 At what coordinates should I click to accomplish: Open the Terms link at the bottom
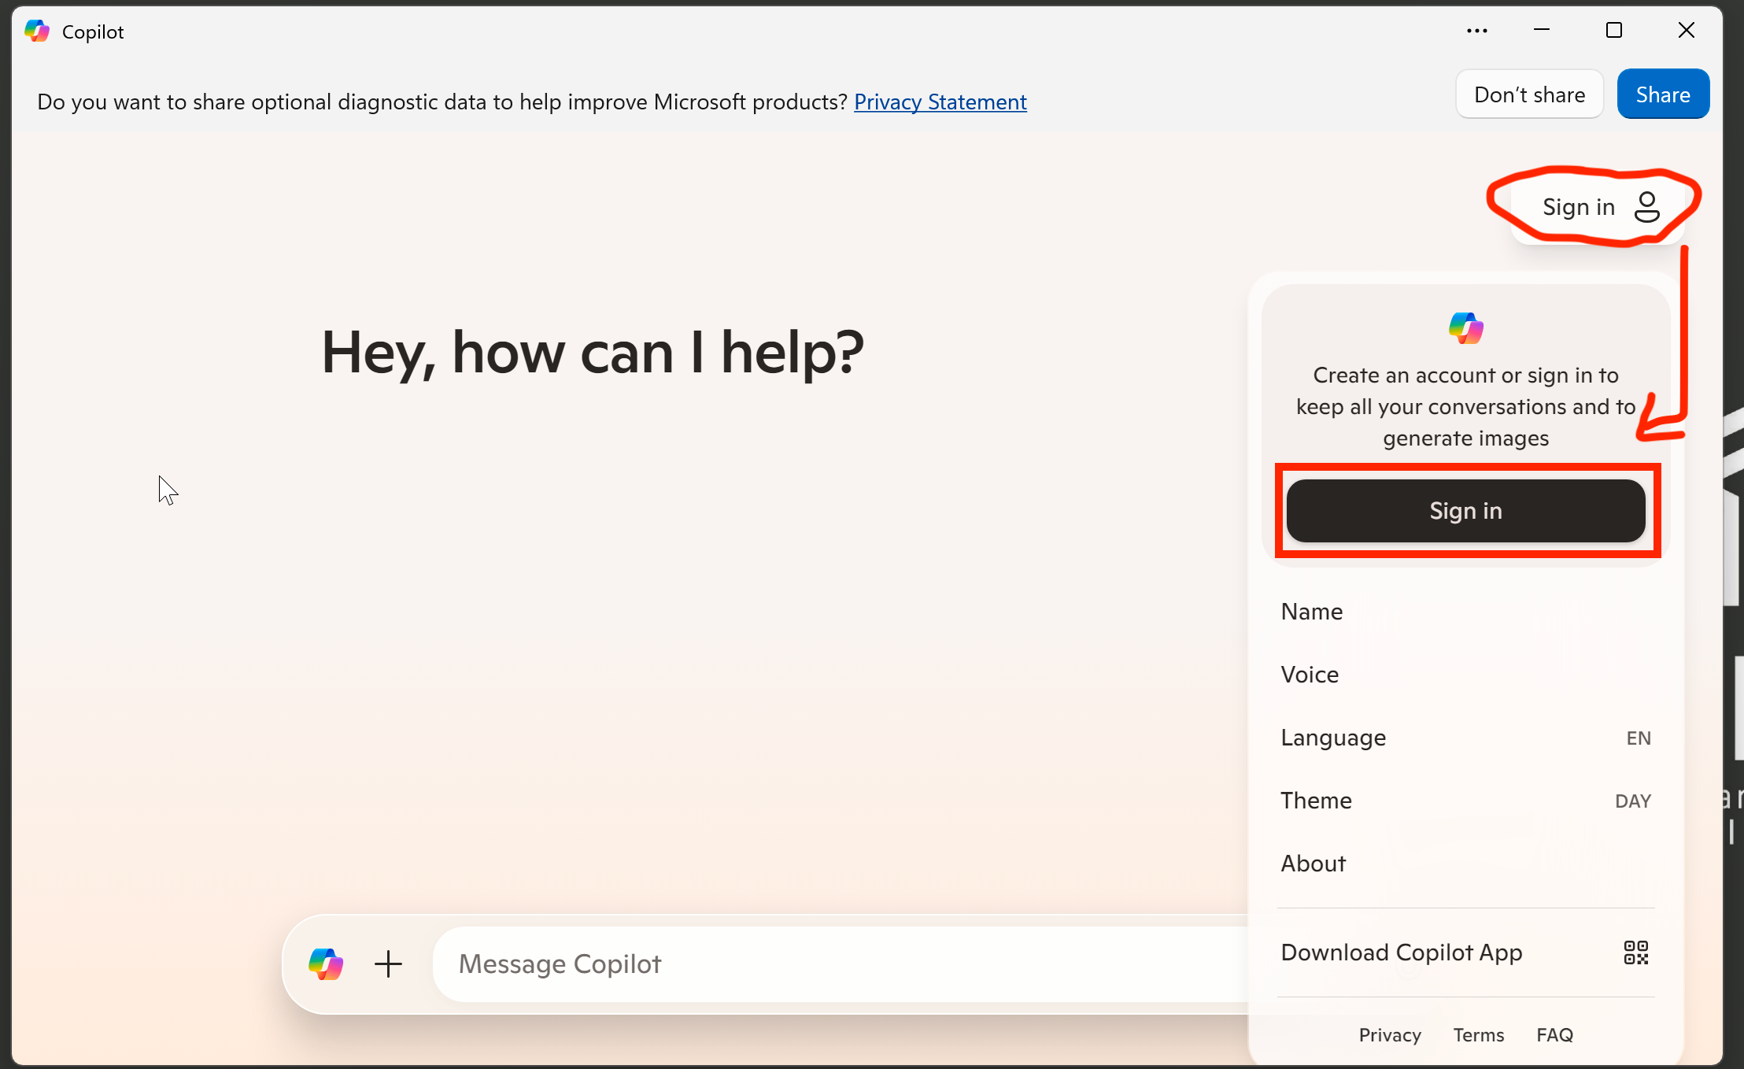(x=1479, y=1034)
